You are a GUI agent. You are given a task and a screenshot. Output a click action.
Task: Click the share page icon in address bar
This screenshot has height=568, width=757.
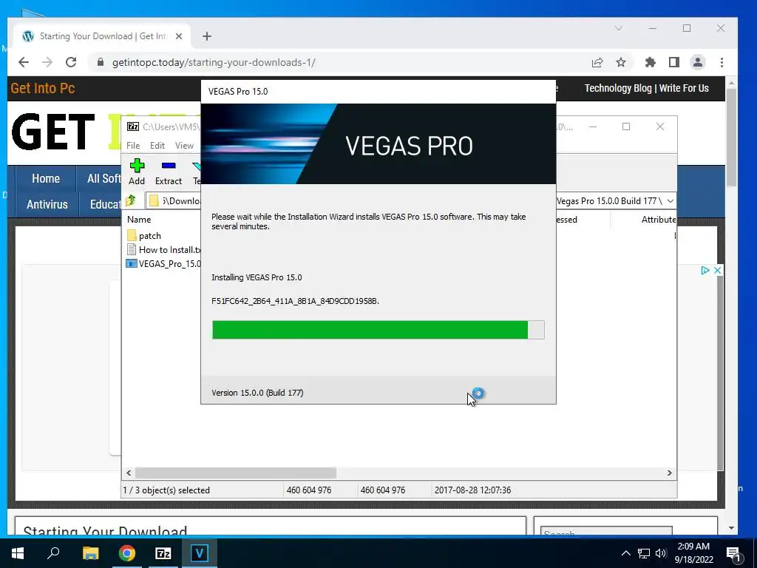(597, 62)
